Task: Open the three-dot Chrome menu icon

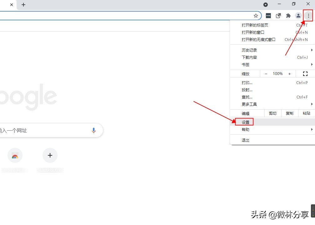Action: [x=308, y=15]
